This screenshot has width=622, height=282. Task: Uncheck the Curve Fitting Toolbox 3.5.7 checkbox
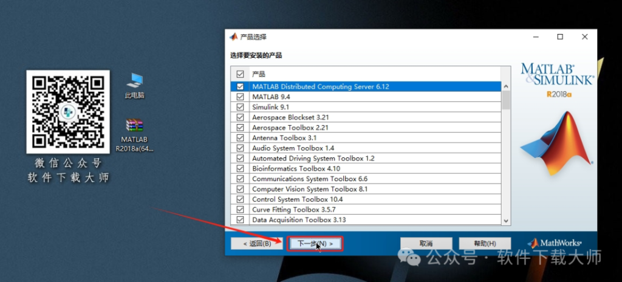point(241,209)
